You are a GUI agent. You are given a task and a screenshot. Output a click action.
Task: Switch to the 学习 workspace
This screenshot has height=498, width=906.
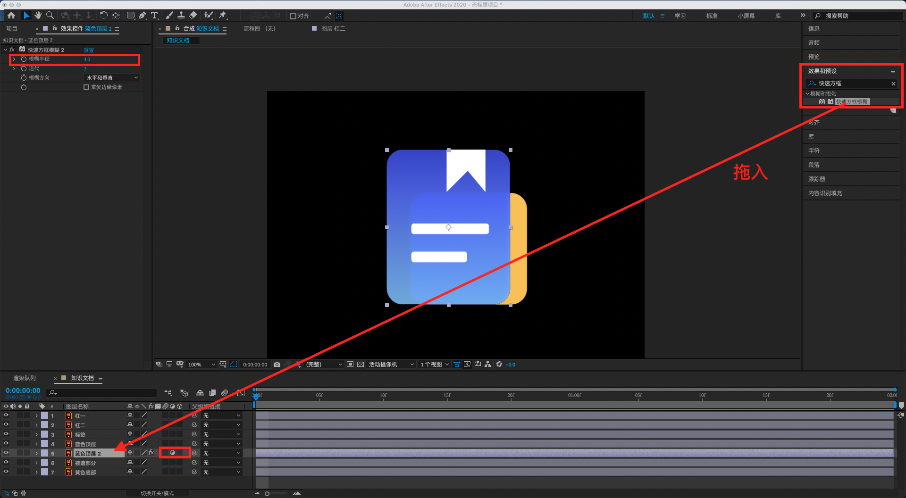[680, 16]
